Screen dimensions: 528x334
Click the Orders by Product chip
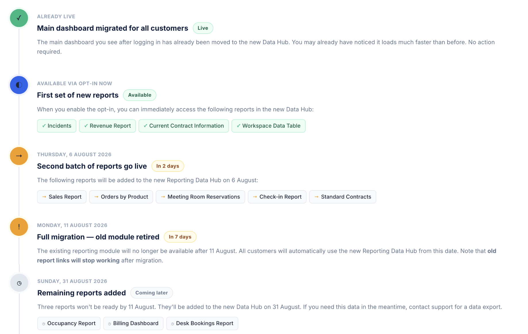121,197
